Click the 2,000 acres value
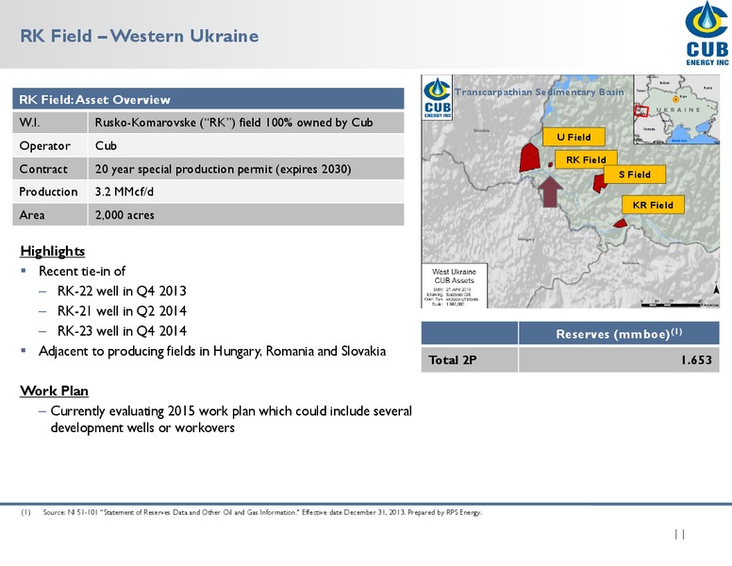This screenshot has height=566, width=732. (125, 215)
